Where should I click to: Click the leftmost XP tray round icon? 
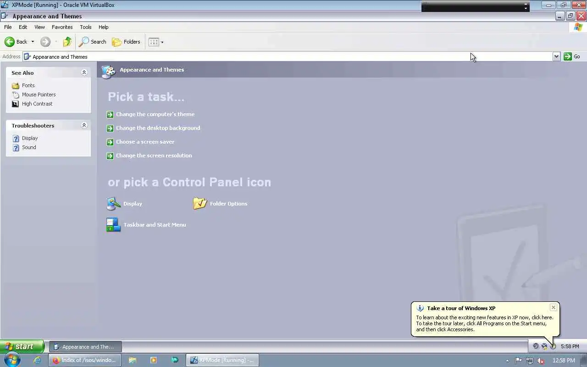(536, 346)
